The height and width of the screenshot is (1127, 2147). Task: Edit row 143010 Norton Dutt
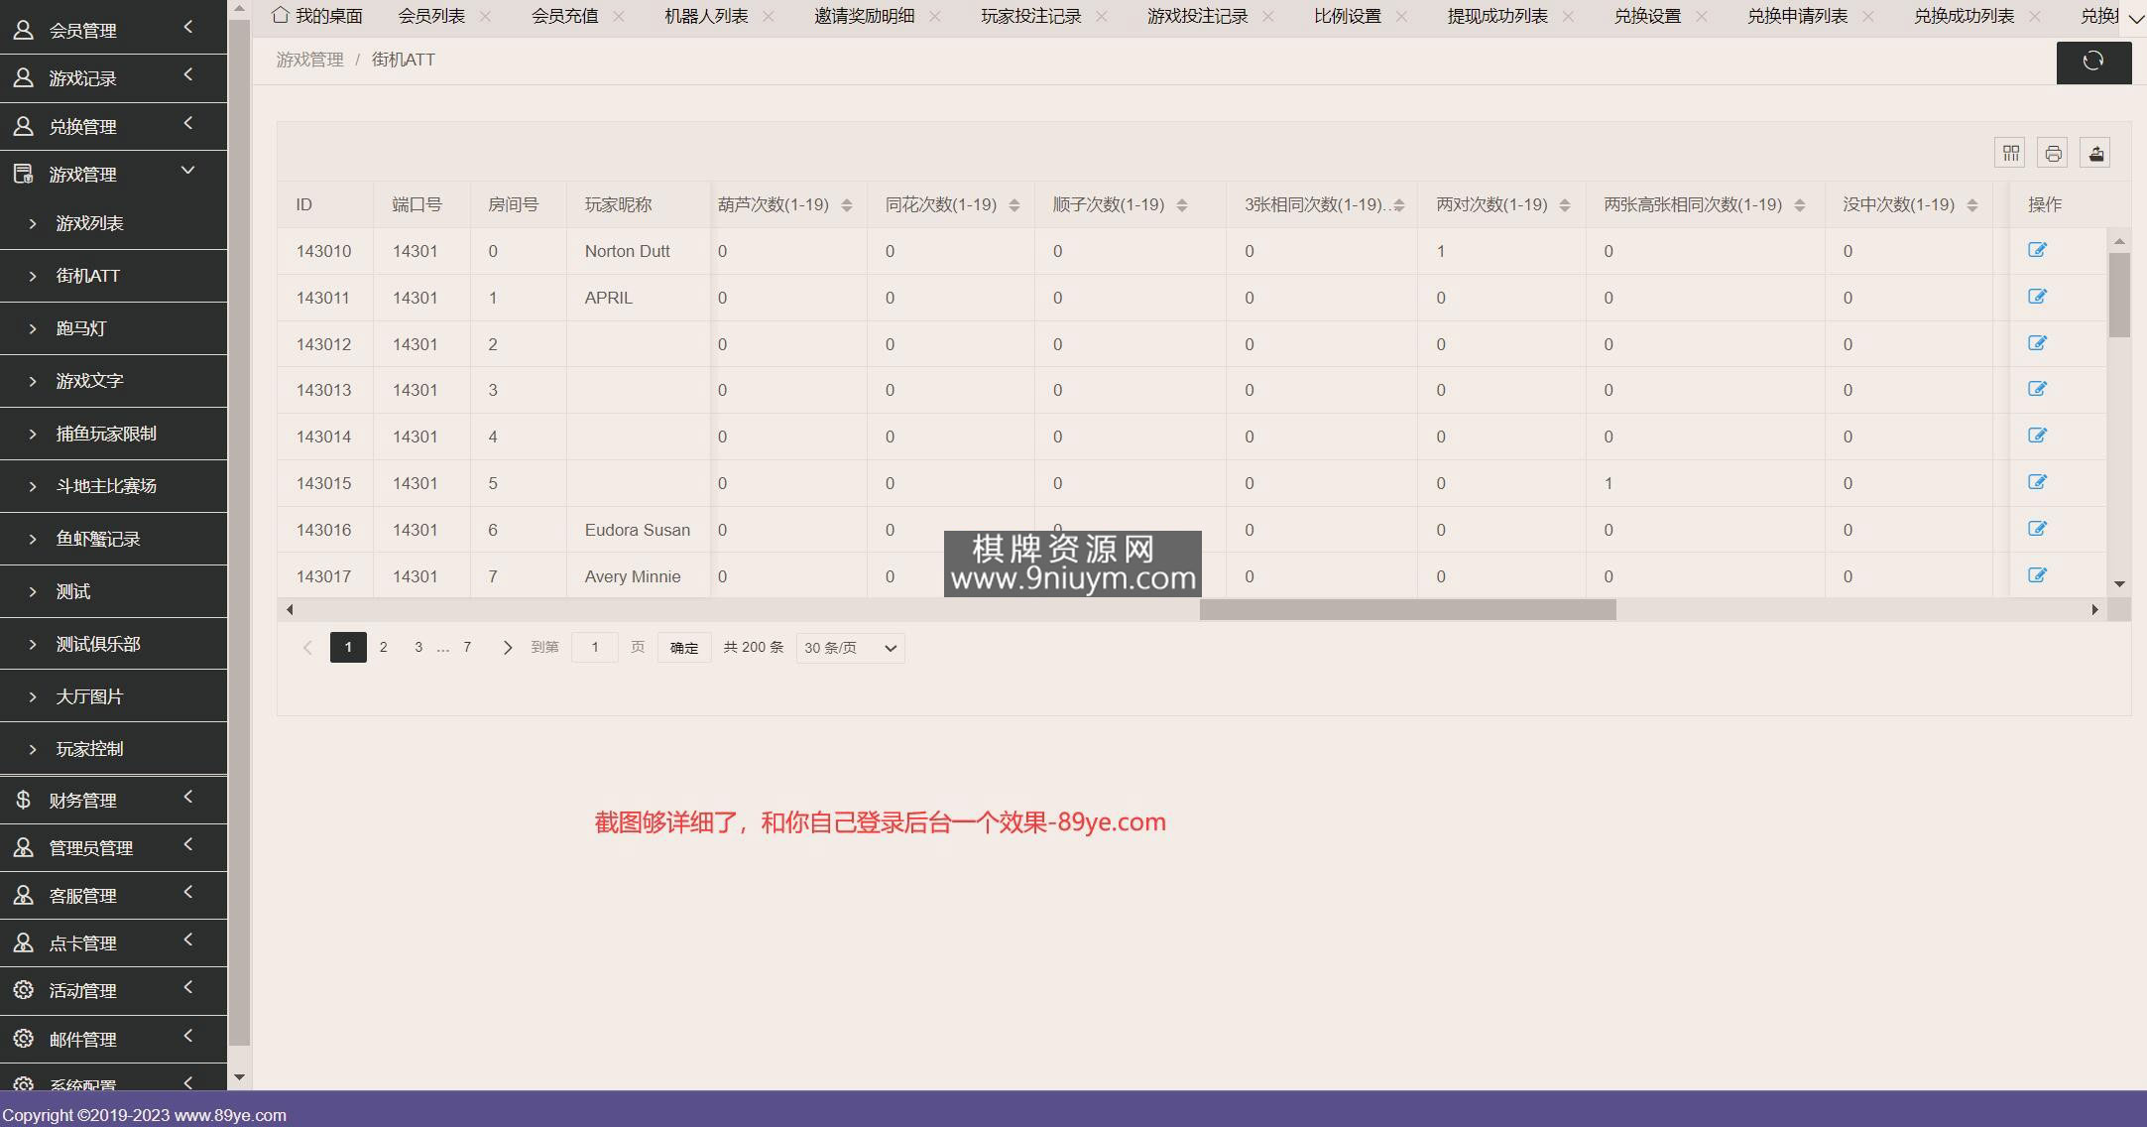[x=2037, y=250]
